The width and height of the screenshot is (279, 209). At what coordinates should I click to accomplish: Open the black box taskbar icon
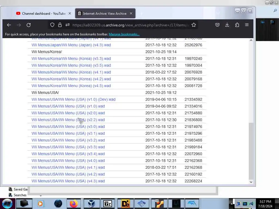coord(24,204)
